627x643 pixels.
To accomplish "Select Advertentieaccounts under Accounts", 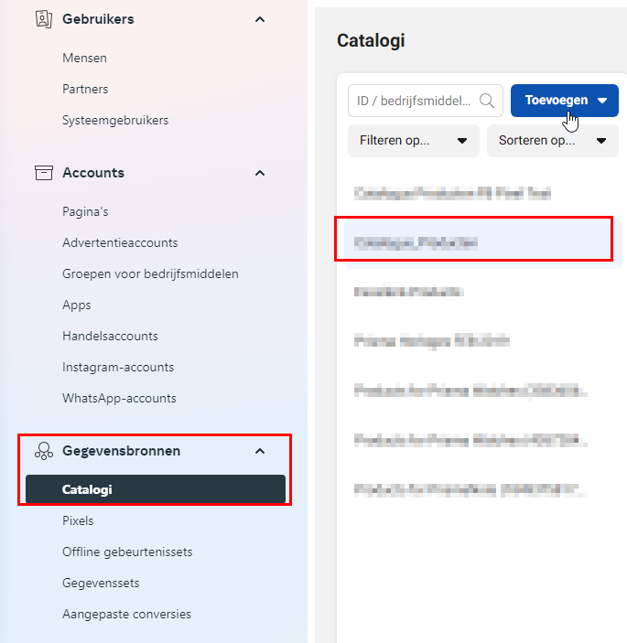I will click(x=120, y=242).
